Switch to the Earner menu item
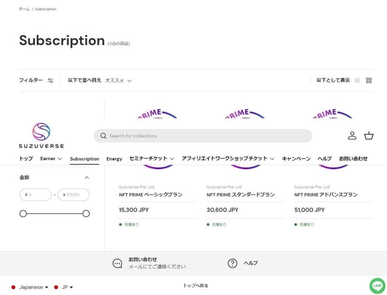Screen dimensions: 387x295 (x=48, y=158)
